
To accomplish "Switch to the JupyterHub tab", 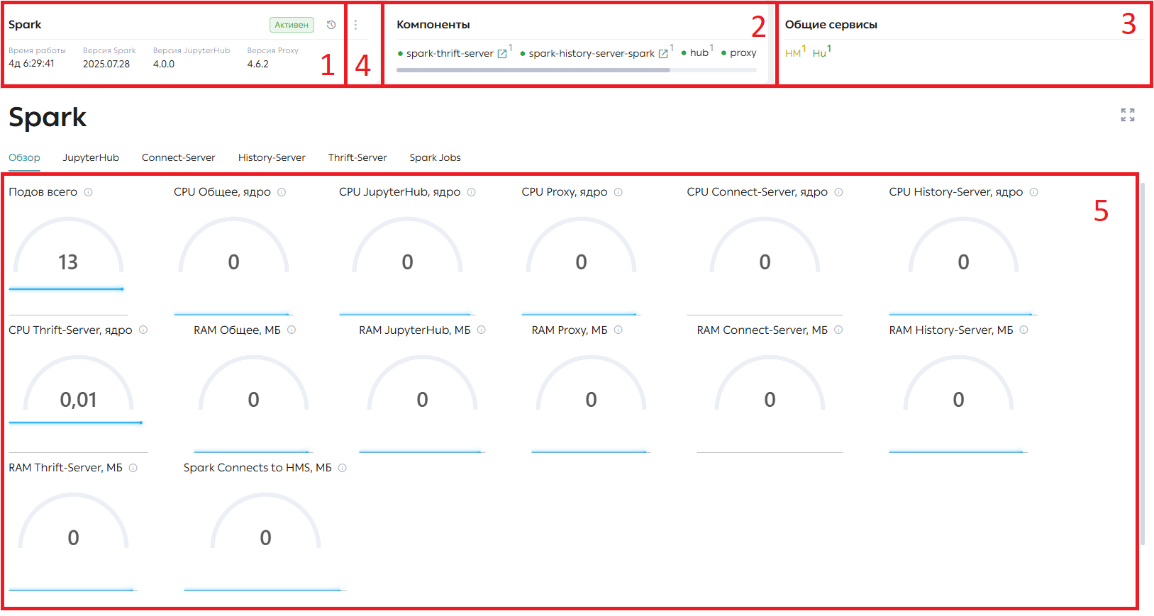I will (91, 157).
